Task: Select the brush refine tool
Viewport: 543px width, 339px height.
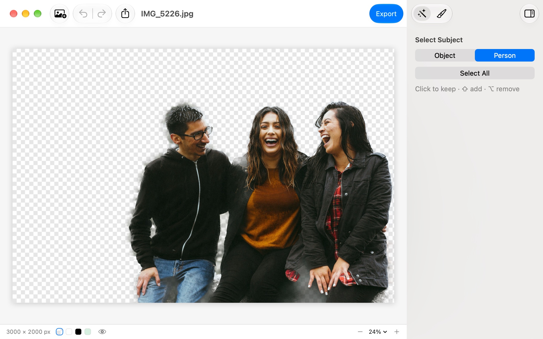Action: (441, 14)
